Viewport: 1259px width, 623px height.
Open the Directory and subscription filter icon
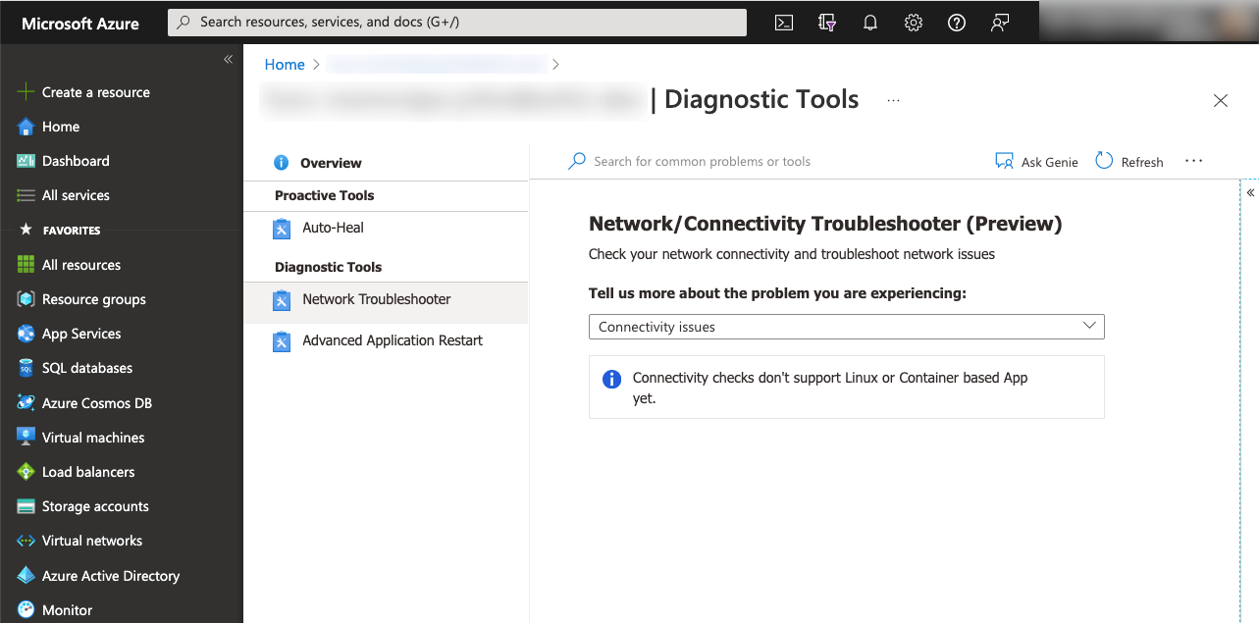826,23
